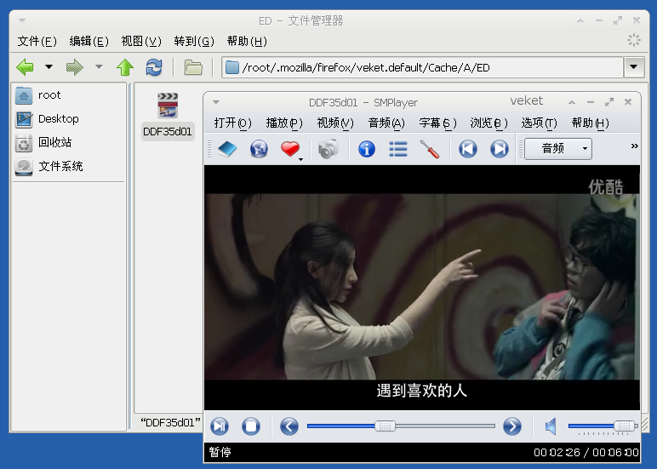Click the SMPlayer open file icon

227,149
